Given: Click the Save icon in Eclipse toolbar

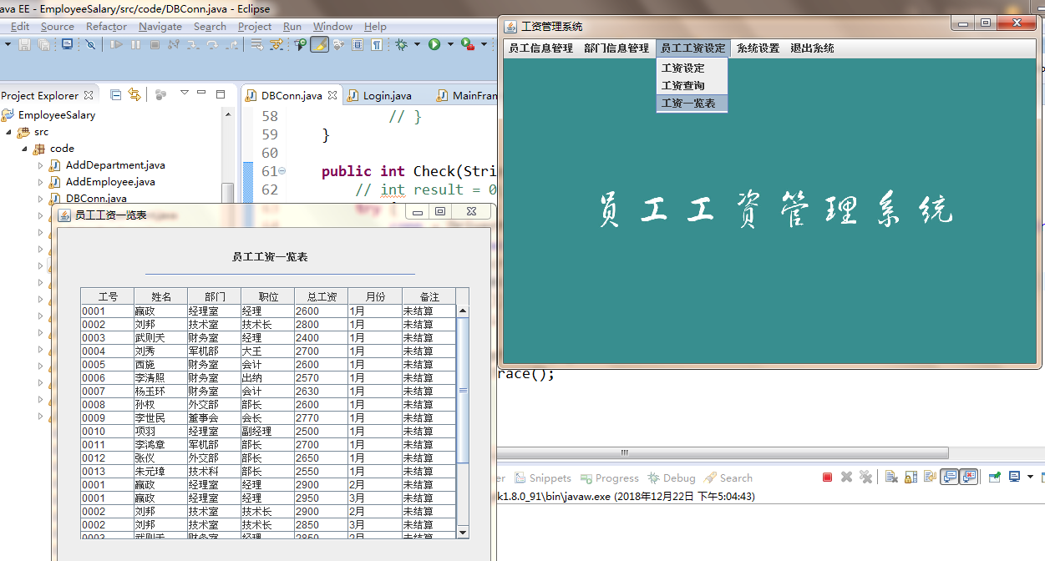Looking at the screenshot, I should (x=24, y=44).
